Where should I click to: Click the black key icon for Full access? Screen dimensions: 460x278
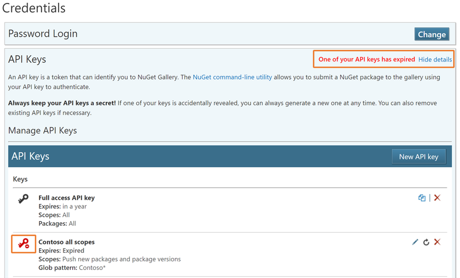coord(23,199)
